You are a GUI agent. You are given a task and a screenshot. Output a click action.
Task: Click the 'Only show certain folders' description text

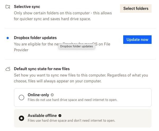(63, 16)
